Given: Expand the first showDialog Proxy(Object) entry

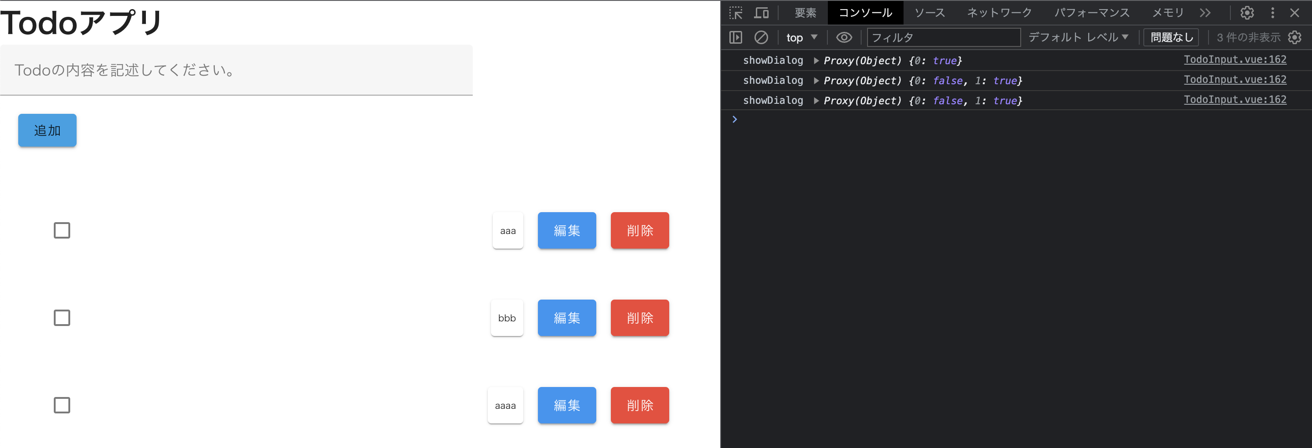Looking at the screenshot, I should pyautogui.click(x=817, y=60).
